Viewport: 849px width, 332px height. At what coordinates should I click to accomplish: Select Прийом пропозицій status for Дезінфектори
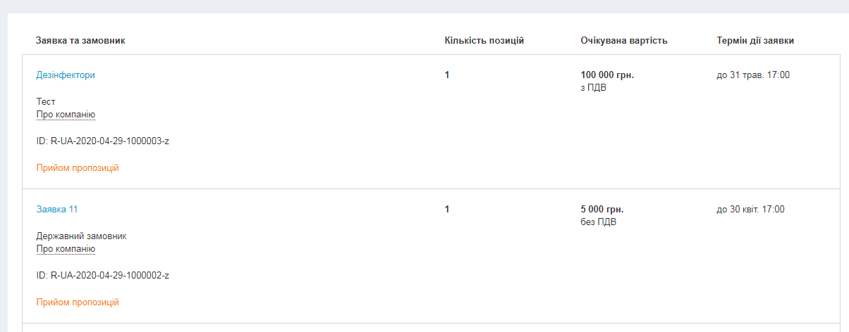coord(78,168)
